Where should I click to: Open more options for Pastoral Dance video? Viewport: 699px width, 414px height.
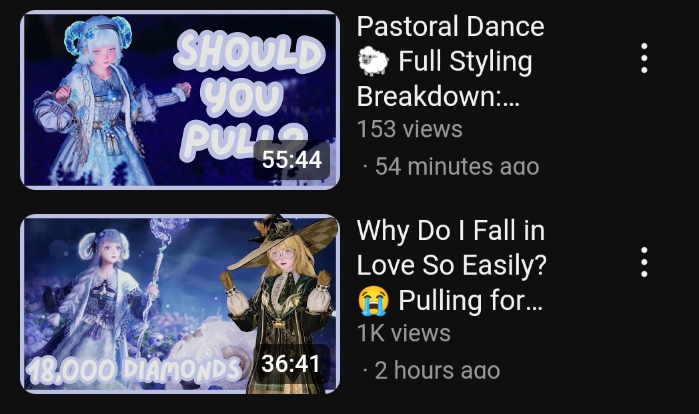point(644,59)
